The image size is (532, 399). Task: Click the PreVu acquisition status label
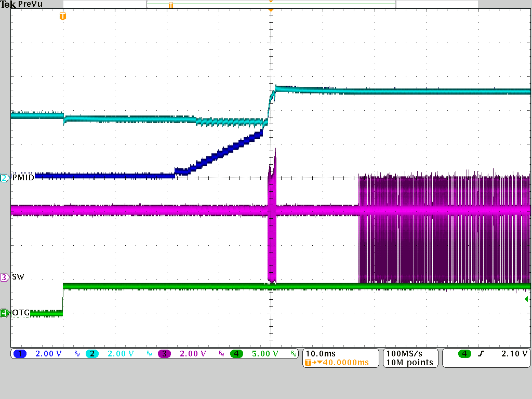pos(29,4)
